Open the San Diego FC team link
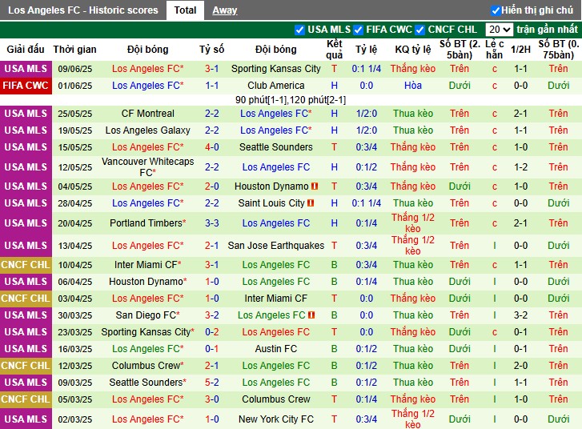Screen dimensions: 582x429 click(148, 315)
